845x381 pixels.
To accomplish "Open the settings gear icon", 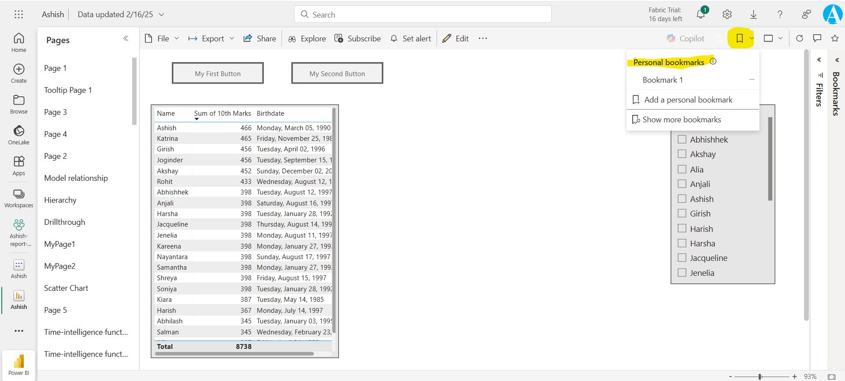I will (x=727, y=15).
